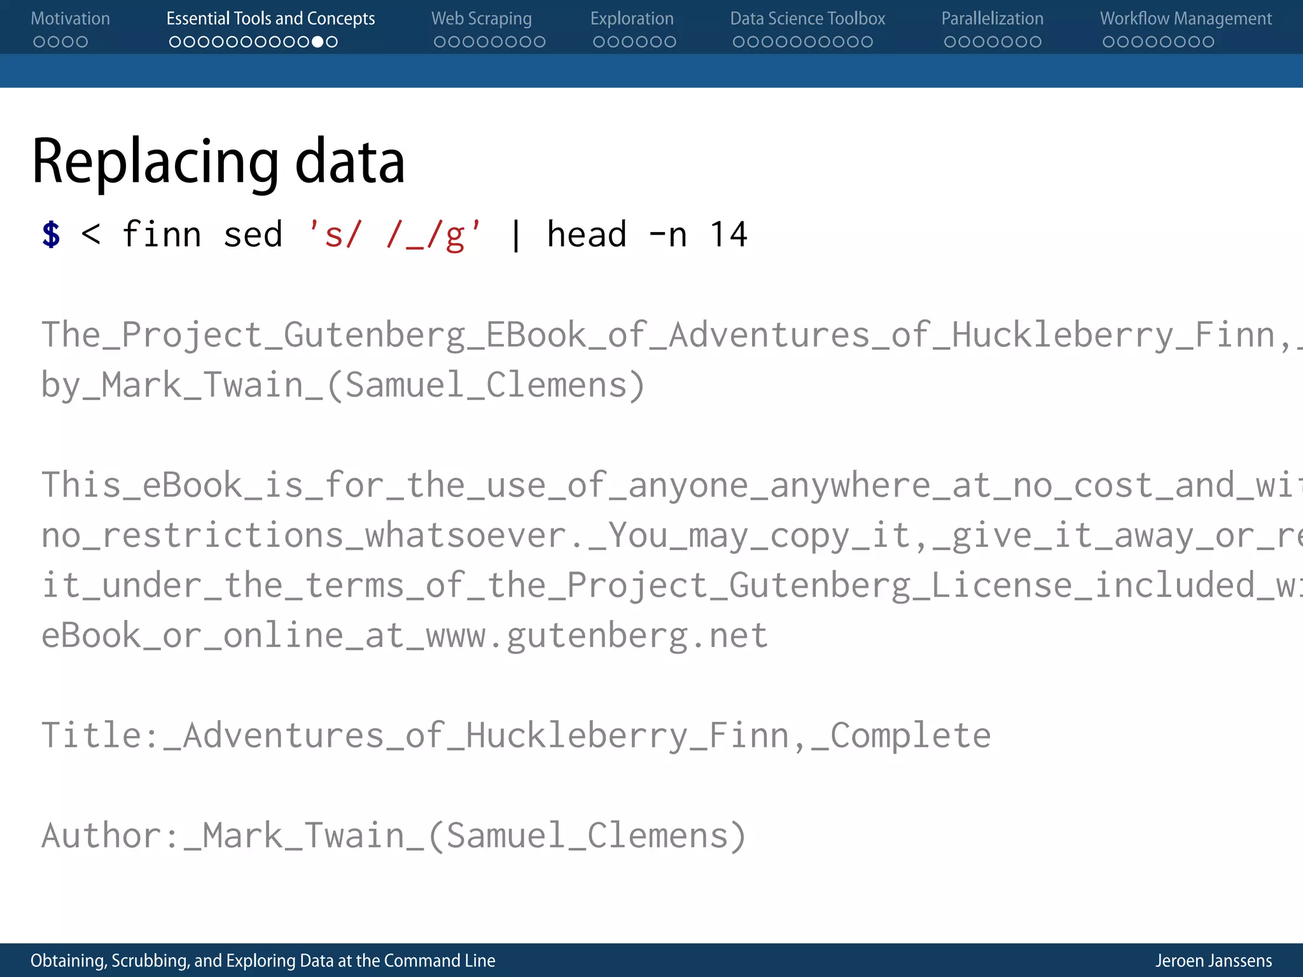The image size is (1303, 977).
Task: Select first slide dot under Essential Tools and Concepts
Action: click(175, 42)
